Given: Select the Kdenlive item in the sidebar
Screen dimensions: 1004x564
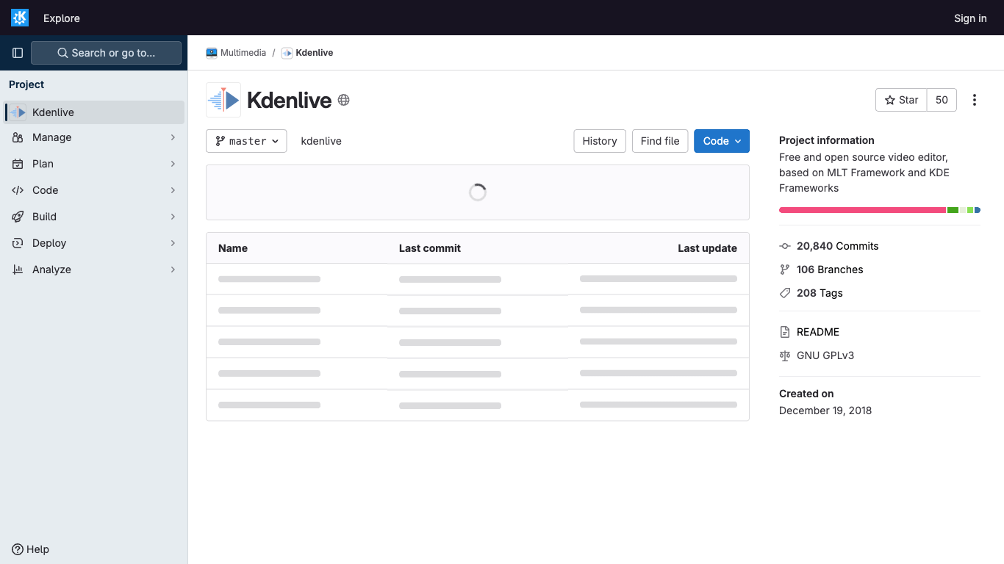Looking at the screenshot, I should click(94, 112).
